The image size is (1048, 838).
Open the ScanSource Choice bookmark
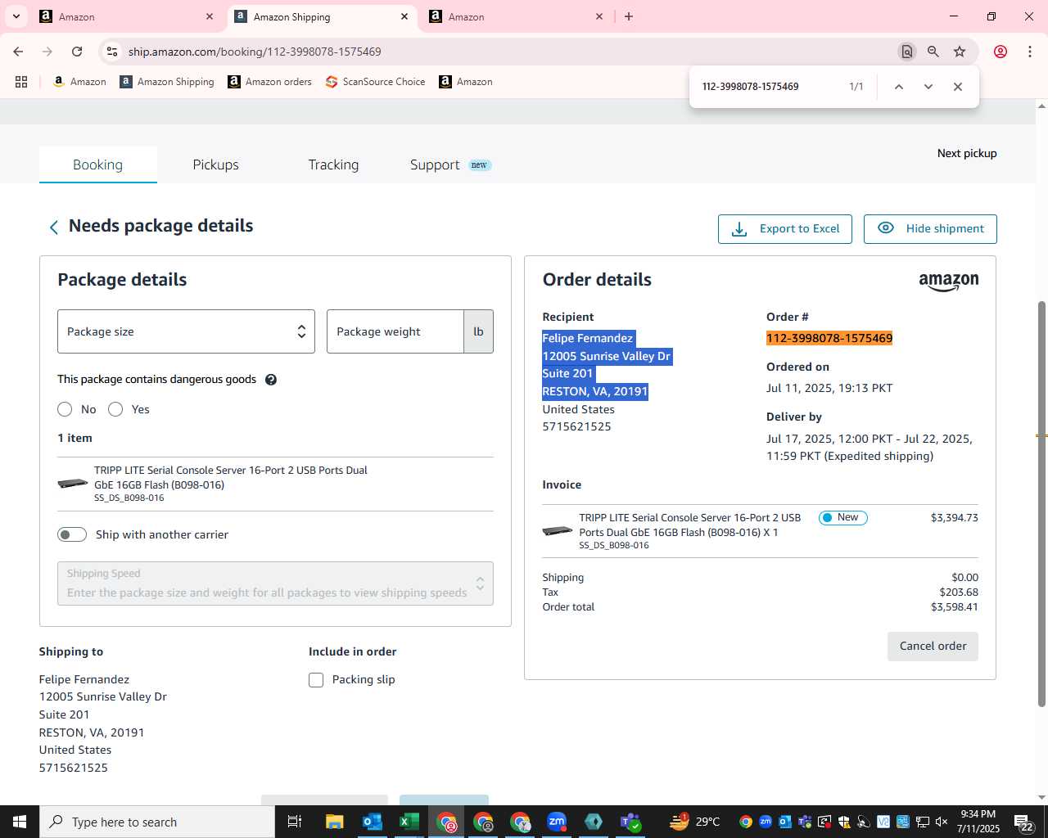click(376, 82)
